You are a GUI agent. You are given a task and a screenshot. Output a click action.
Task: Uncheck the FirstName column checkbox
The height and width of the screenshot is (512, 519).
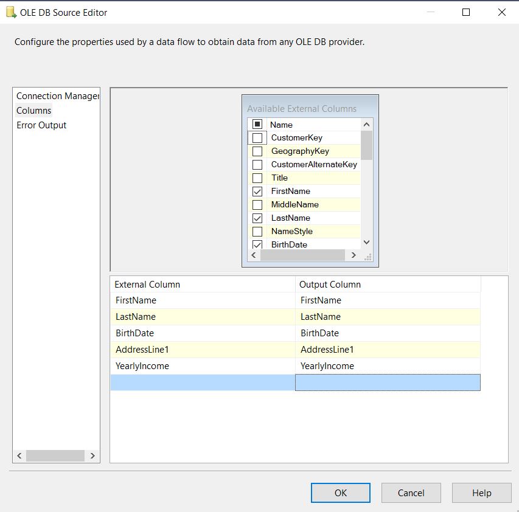tap(257, 191)
